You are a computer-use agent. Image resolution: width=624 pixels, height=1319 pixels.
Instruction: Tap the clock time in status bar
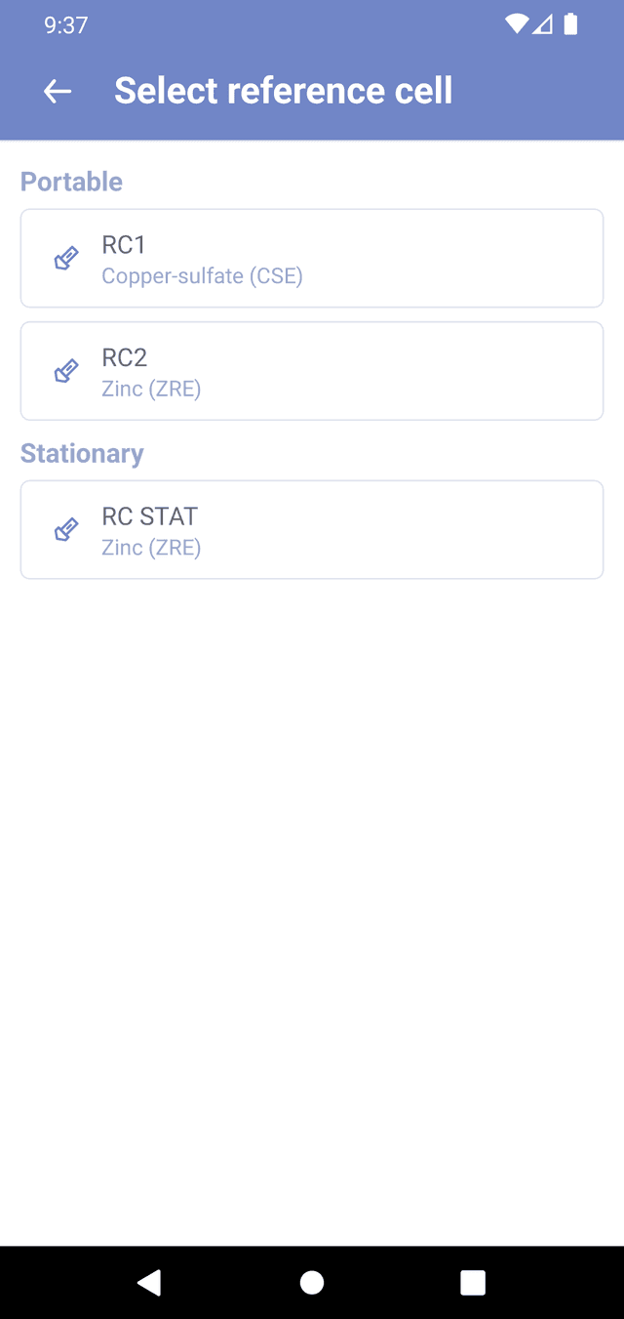(66, 25)
